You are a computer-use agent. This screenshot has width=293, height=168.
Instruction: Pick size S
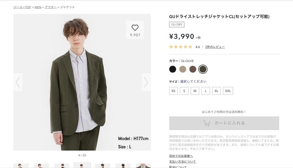184,91
